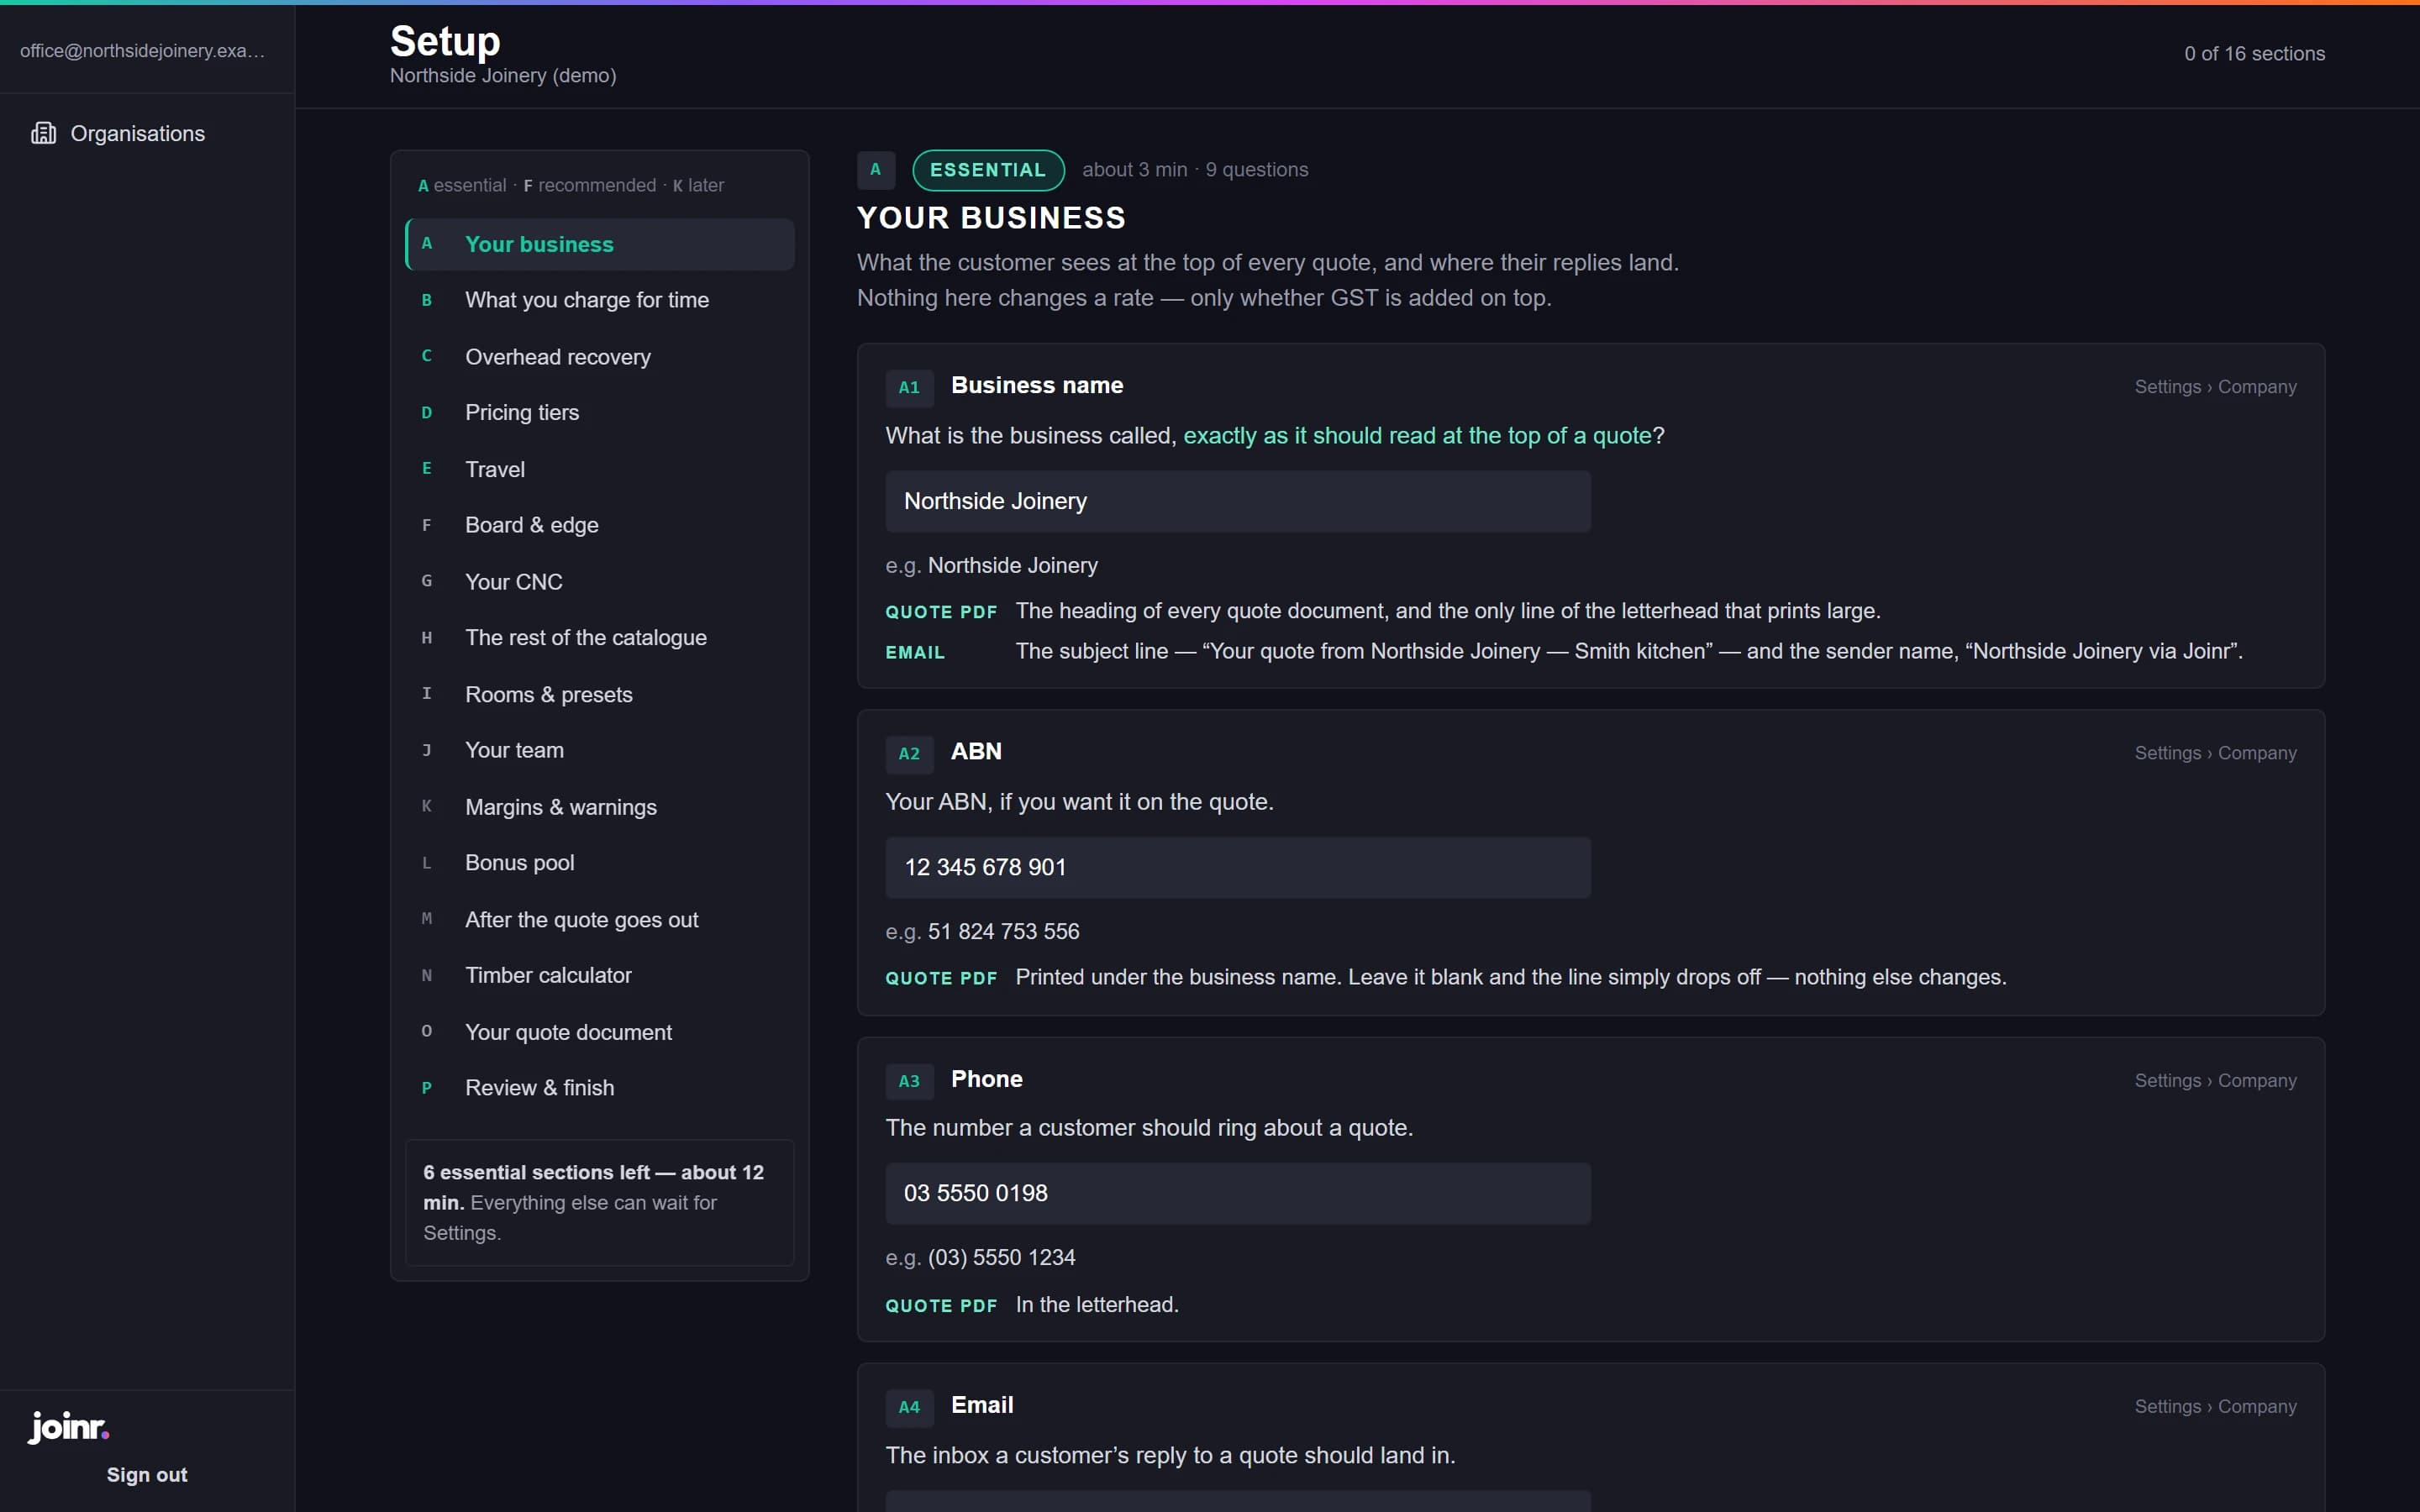Open the Your CNC section
This screenshot has width=2420, height=1512.
[x=600, y=582]
